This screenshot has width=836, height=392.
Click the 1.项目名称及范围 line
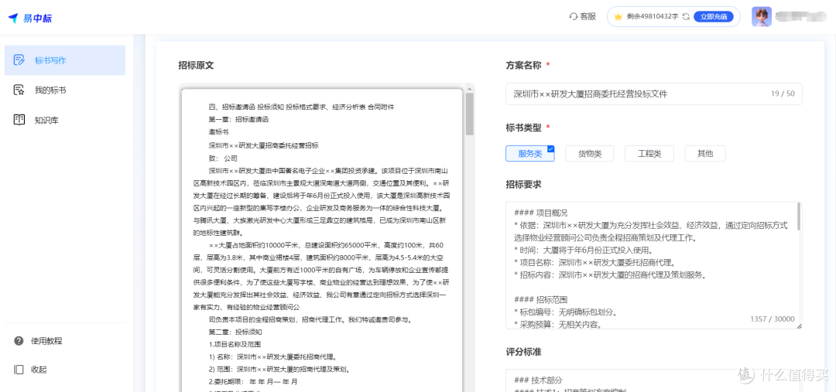[x=235, y=344]
